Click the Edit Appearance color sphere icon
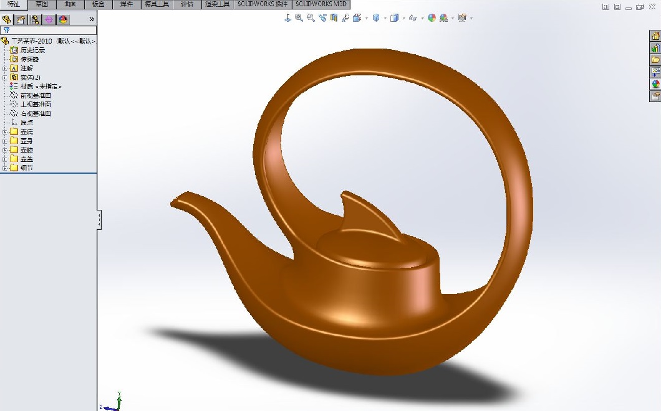This screenshot has width=661, height=411. [432, 18]
